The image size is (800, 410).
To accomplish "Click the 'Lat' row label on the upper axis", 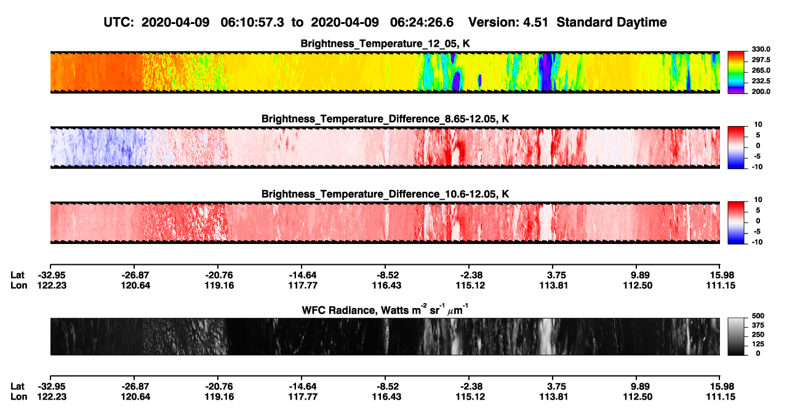I will (x=18, y=275).
